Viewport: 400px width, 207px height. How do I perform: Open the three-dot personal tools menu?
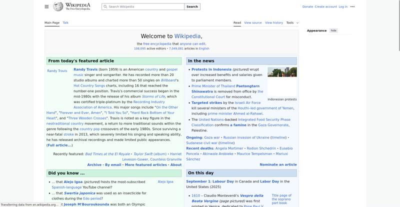(x=352, y=6)
